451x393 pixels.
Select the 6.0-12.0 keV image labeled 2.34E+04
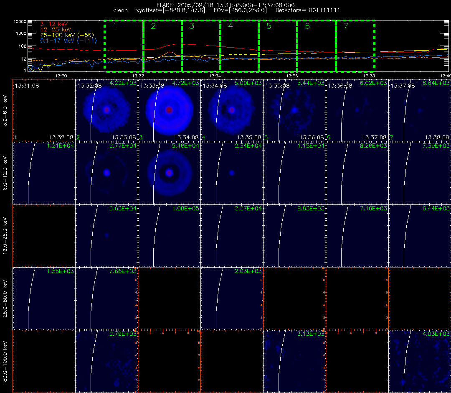pos(232,173)
